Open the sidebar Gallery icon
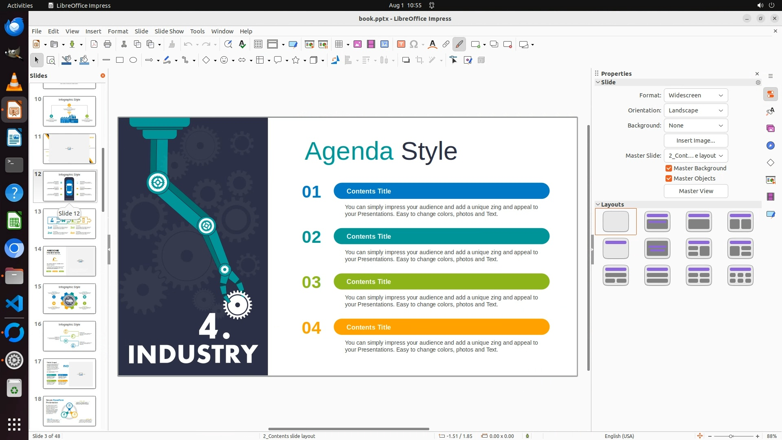 click(x=770, y=128)
